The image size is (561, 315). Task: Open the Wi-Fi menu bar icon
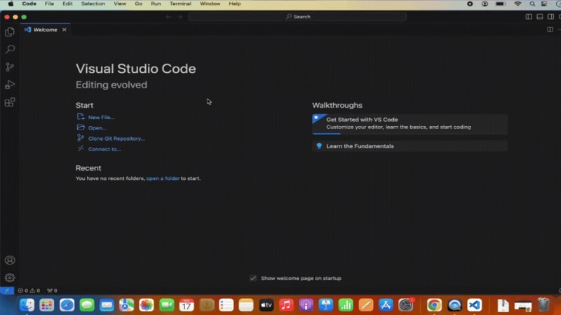[518, 4]
